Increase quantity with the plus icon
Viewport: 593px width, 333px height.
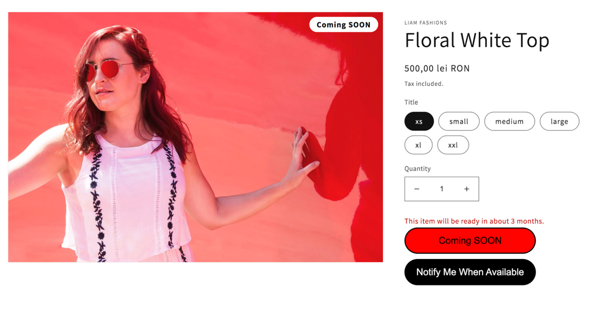point(467,189)
